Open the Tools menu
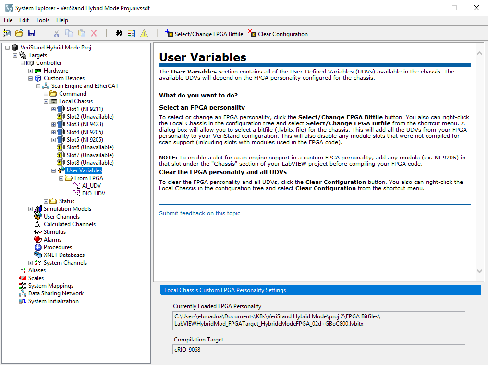 [x=42, y=20]
